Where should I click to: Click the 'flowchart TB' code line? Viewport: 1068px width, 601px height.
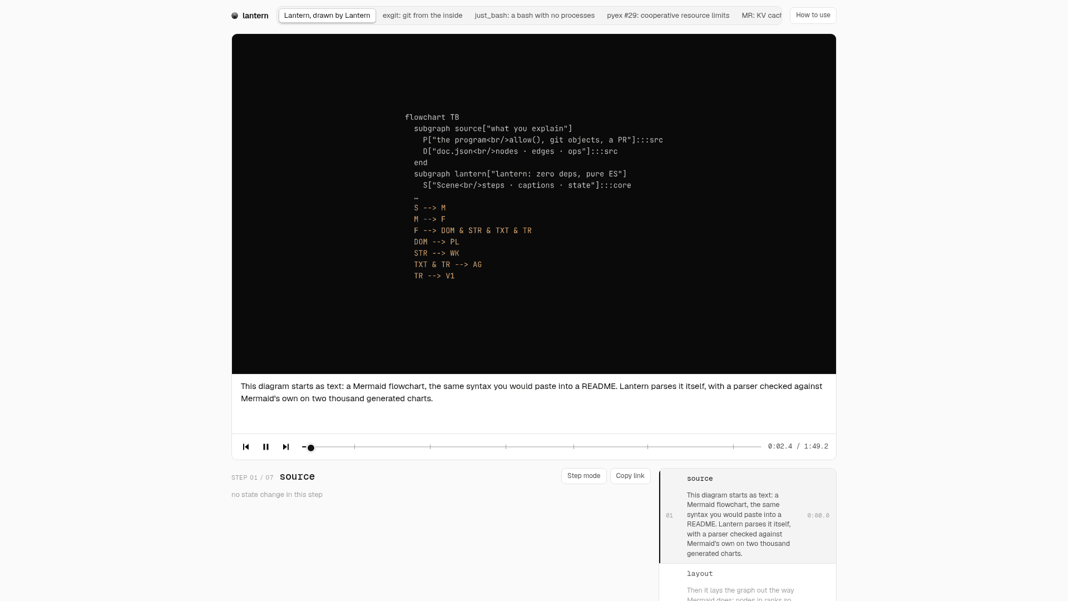coord(432,117)
